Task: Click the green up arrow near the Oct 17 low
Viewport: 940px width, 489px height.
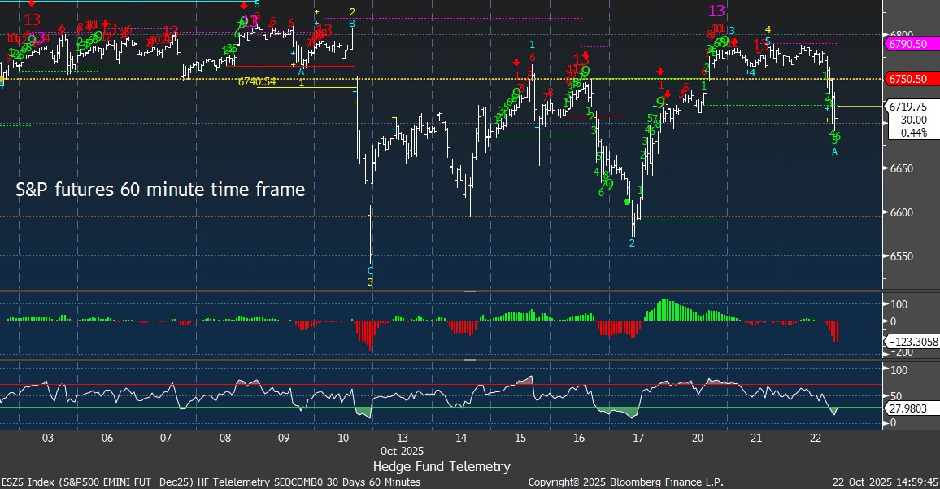Action: (x=627, y=201)
